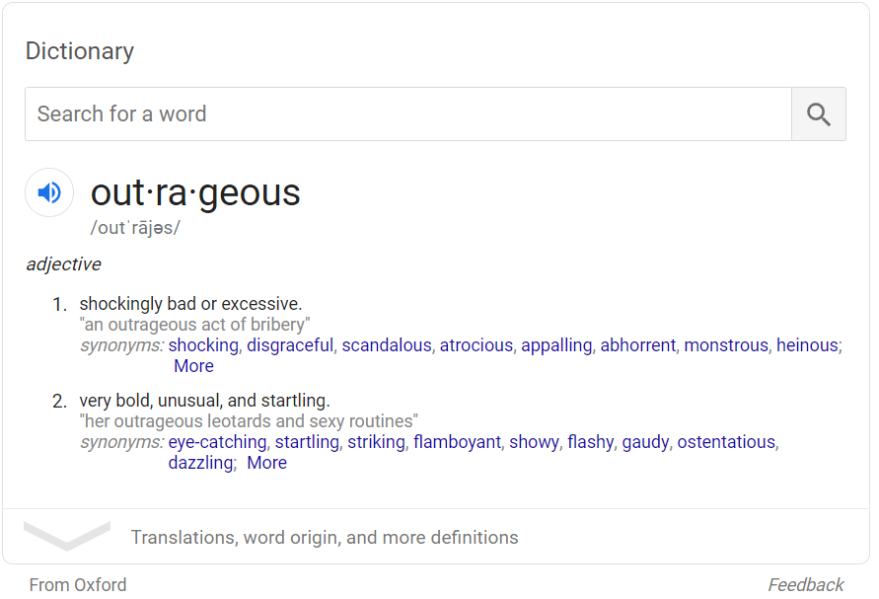The height and width of the screenshot is (599, 879).
Task: Expand translations, word origin, and more definitions
Action: coord(324,537)
